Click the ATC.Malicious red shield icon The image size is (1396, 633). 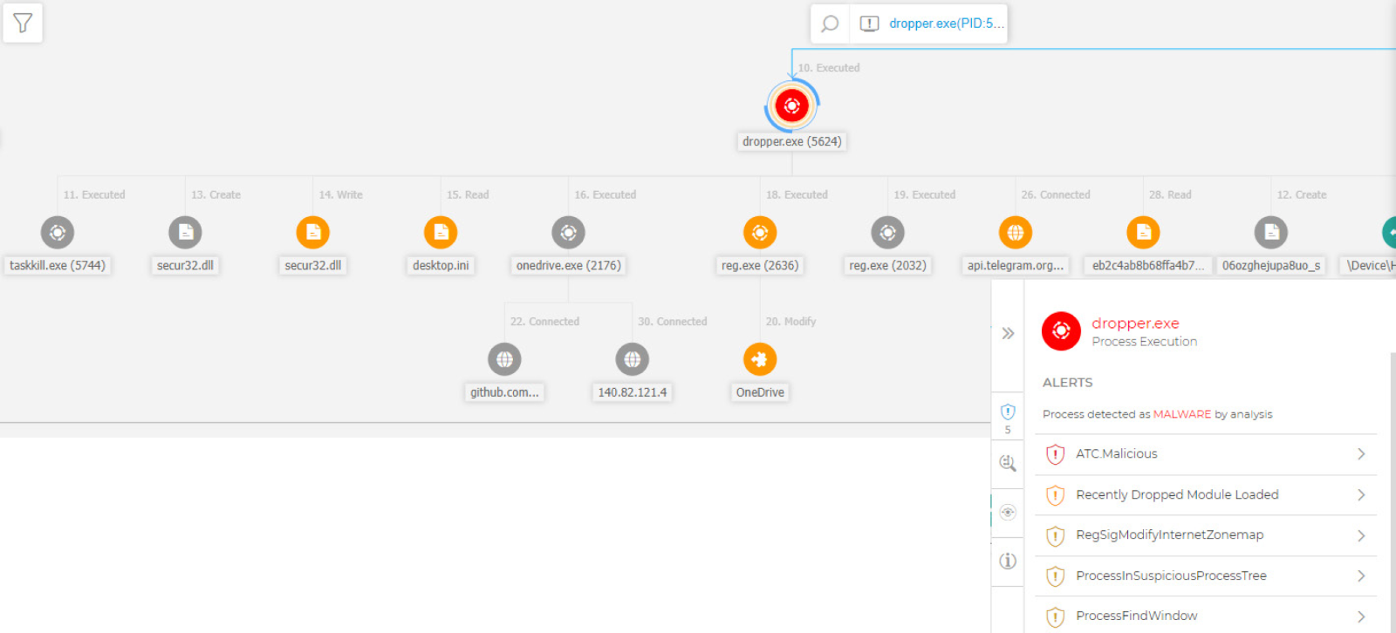coord(1055,454)
